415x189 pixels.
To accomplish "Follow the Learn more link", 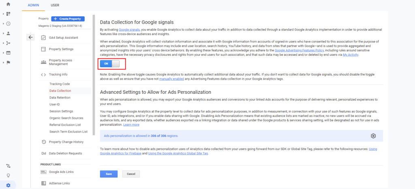I will click(x=131, y=125).
